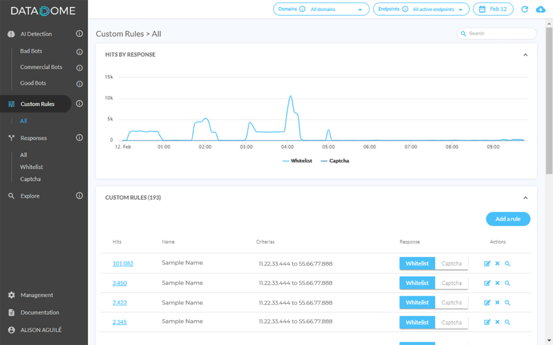Toggle the Whitelist series in chart legend
This screenshot has height=345, width=553.
(x=298, y=161)
